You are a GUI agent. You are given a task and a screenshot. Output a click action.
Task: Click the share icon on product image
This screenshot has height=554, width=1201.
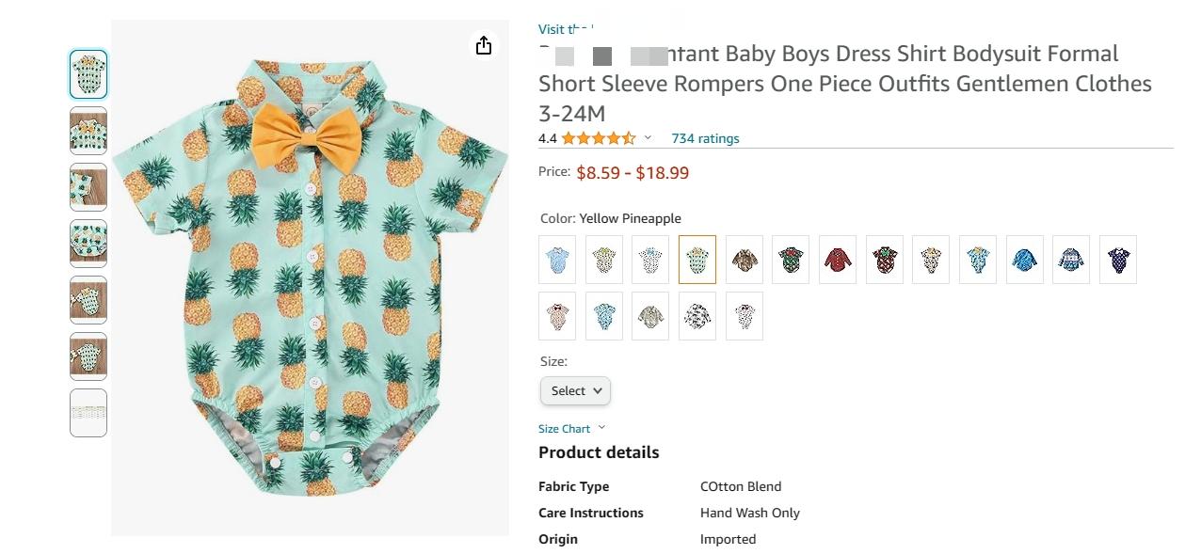[x=484, y=45]
